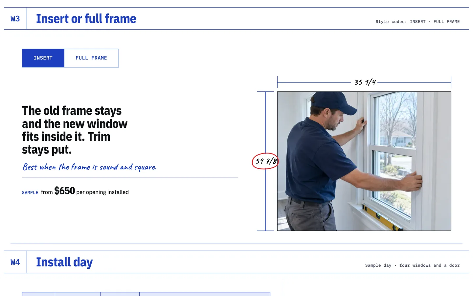Click 'per opening installed' text
This screenshot has height=296, width=473.
(x=102, y=192)
